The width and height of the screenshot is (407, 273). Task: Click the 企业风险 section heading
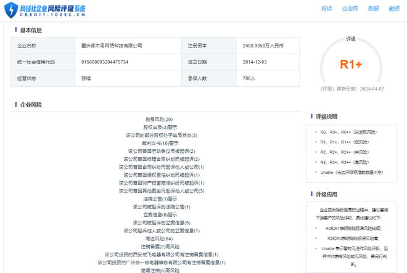[31, 105]
